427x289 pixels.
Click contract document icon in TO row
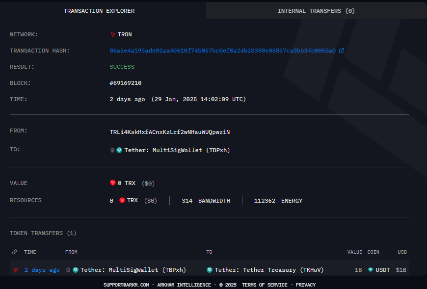(x=112, y=150)
